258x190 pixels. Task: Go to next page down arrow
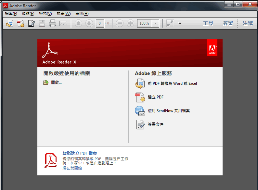click(x=89, y=23)
